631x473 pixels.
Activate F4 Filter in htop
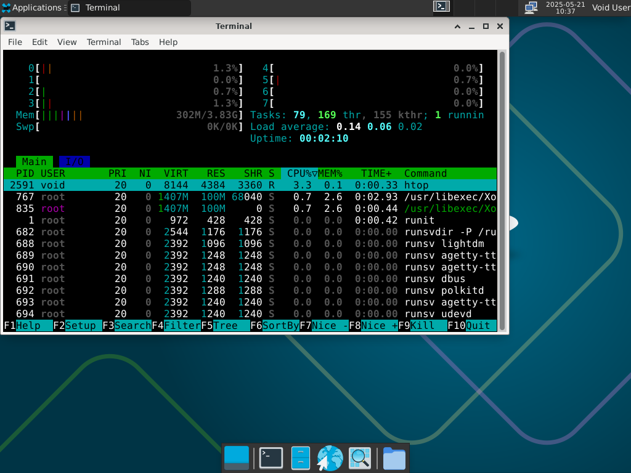[x=176, y=325]
